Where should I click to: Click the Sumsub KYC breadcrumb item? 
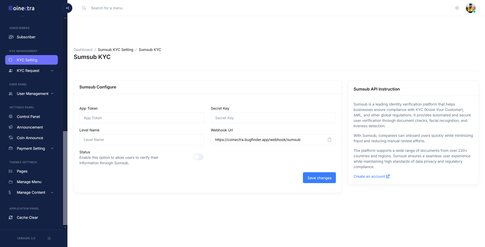[150, 50]
